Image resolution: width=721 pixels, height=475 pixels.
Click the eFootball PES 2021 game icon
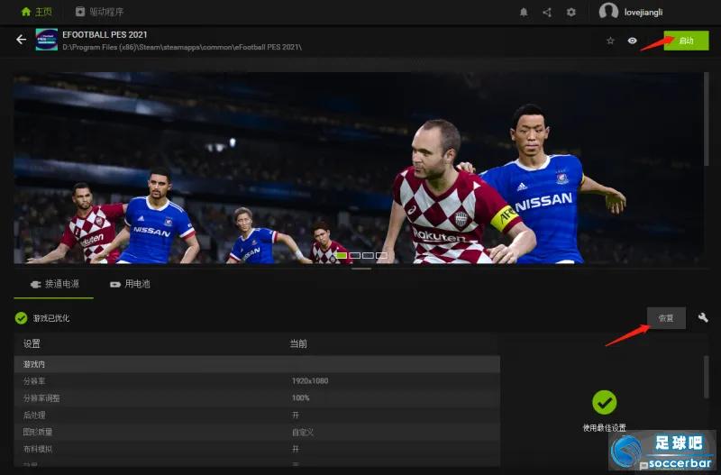47,40
